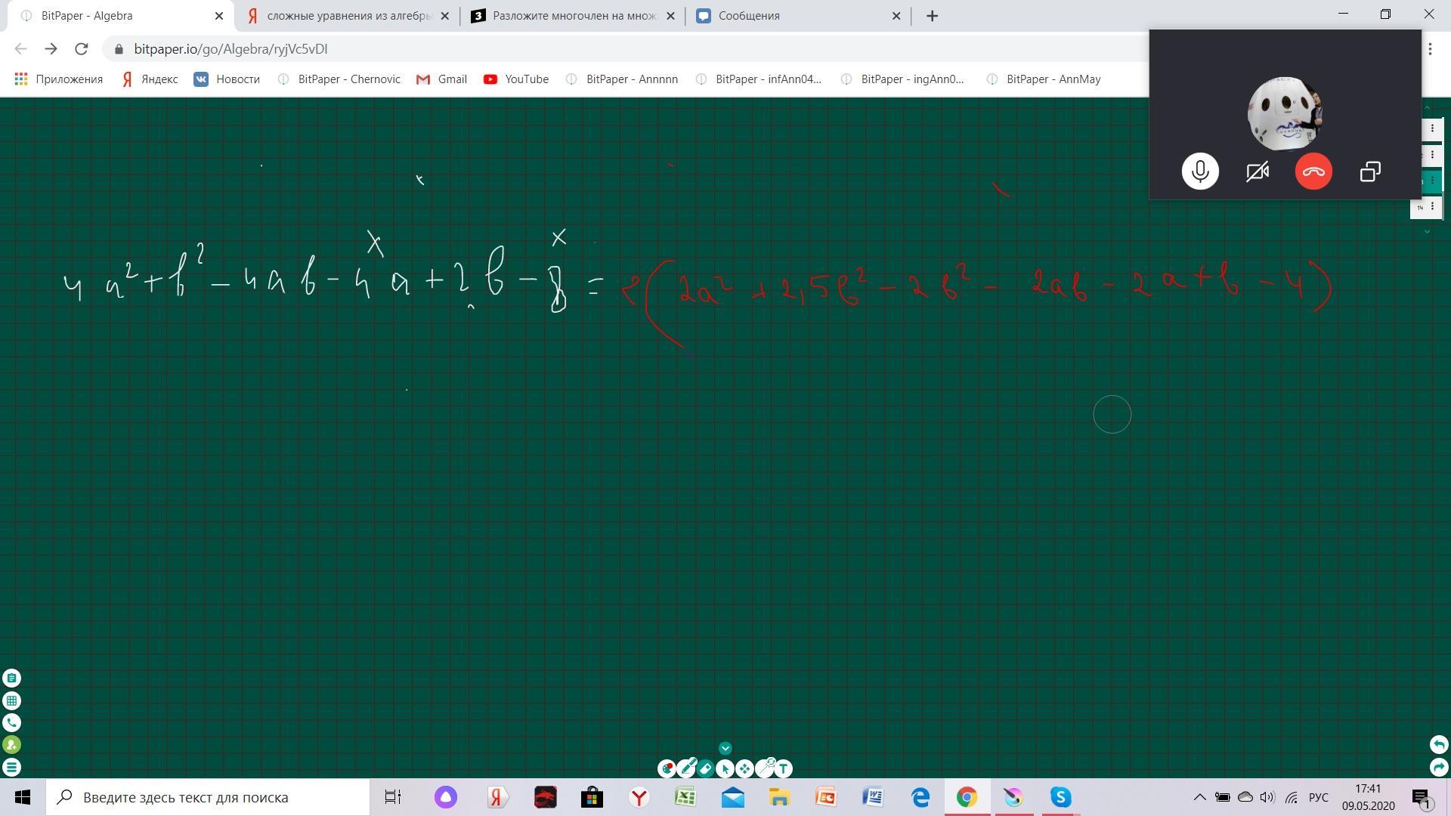Select the move canvas tool

pyautogui.click(x=744, y=769)
